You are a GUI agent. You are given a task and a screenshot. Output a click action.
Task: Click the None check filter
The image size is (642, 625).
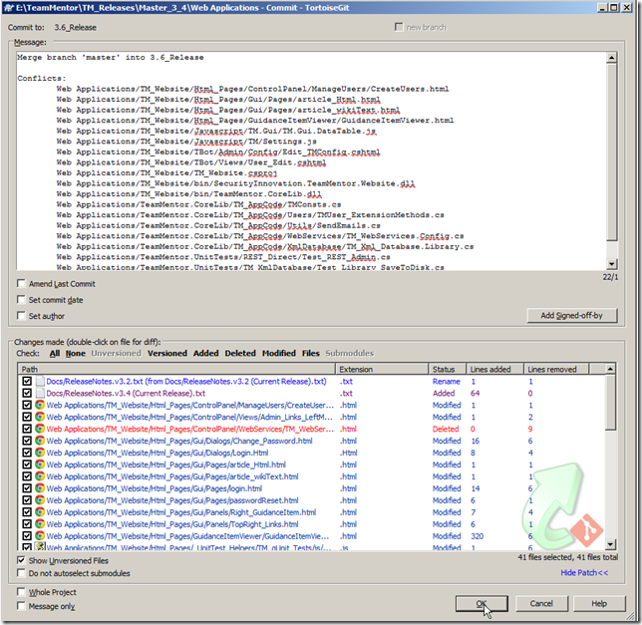coord(76,353)
